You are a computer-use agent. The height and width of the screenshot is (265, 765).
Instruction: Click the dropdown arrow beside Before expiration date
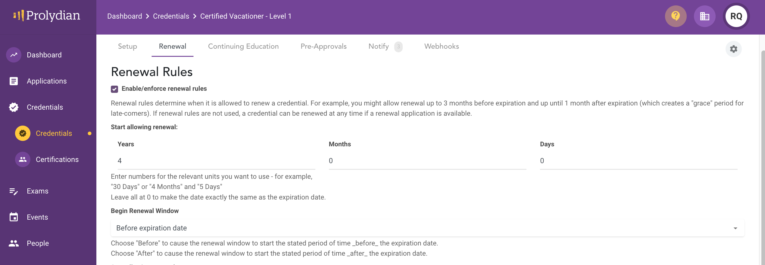pyautogui.click(x=735, y=228)
